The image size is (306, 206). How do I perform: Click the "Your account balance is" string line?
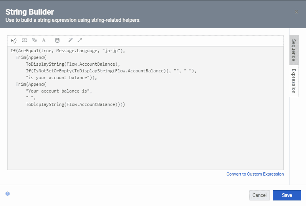pyautogui.click(x=59, y=91)
